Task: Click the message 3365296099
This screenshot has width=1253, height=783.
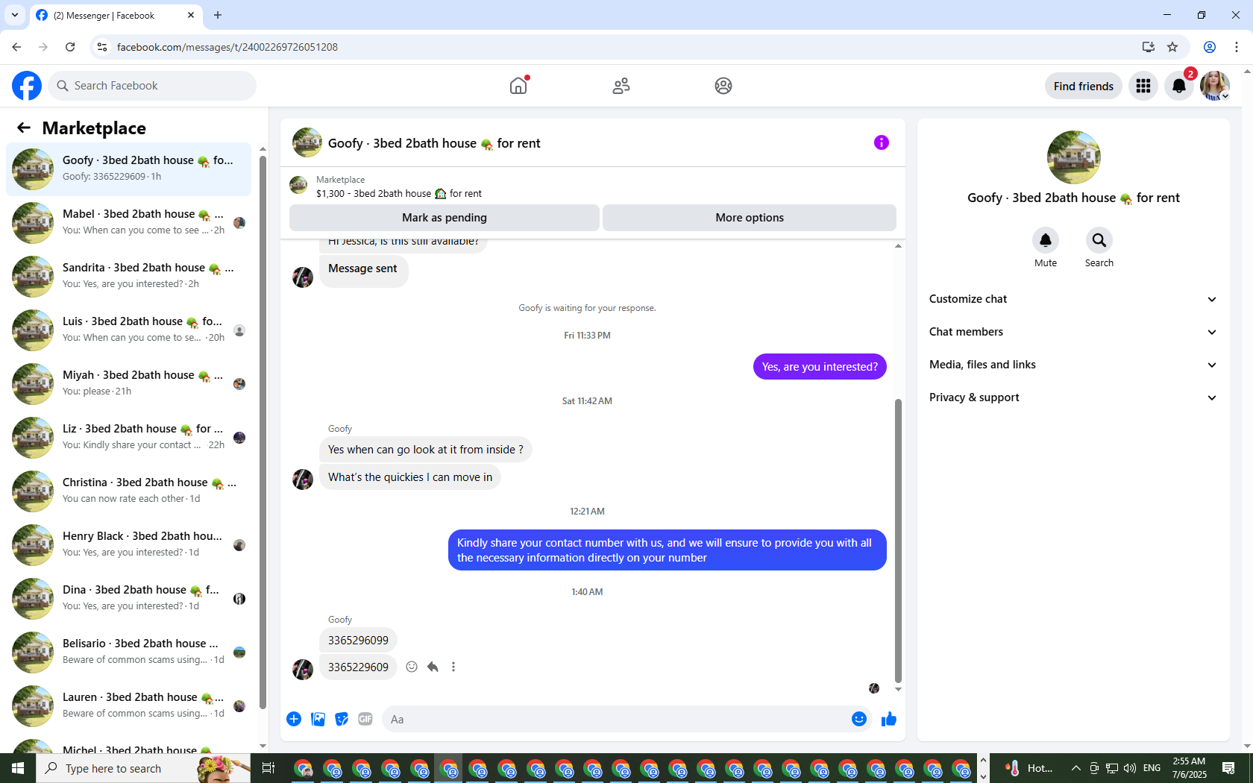Action: (x=358, y=640)
